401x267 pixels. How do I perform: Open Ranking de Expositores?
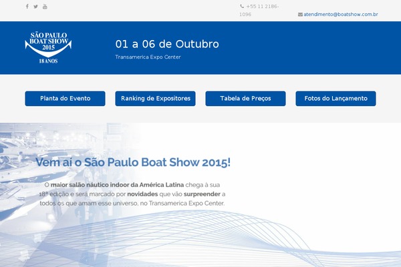point(155,98)
